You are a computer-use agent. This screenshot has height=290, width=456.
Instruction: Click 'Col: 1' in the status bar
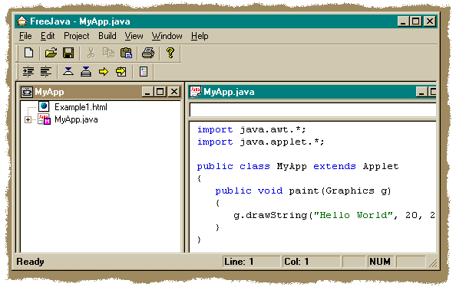click(x=312, y=262)
